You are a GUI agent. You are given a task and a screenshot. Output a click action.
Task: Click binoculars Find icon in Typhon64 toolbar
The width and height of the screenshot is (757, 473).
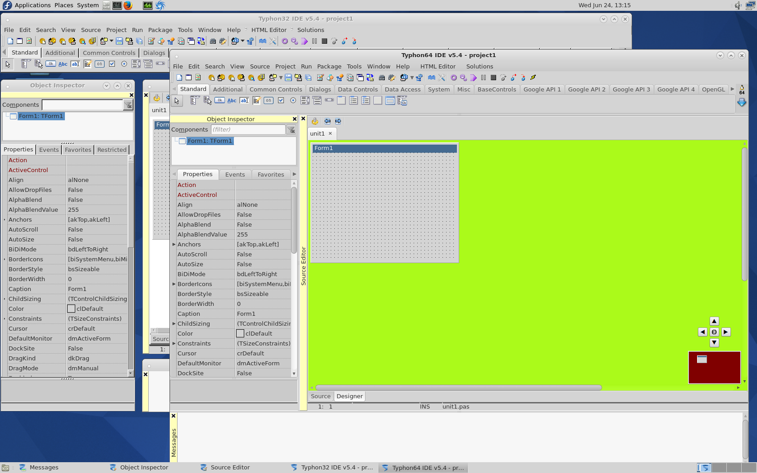tap(382, 77)
